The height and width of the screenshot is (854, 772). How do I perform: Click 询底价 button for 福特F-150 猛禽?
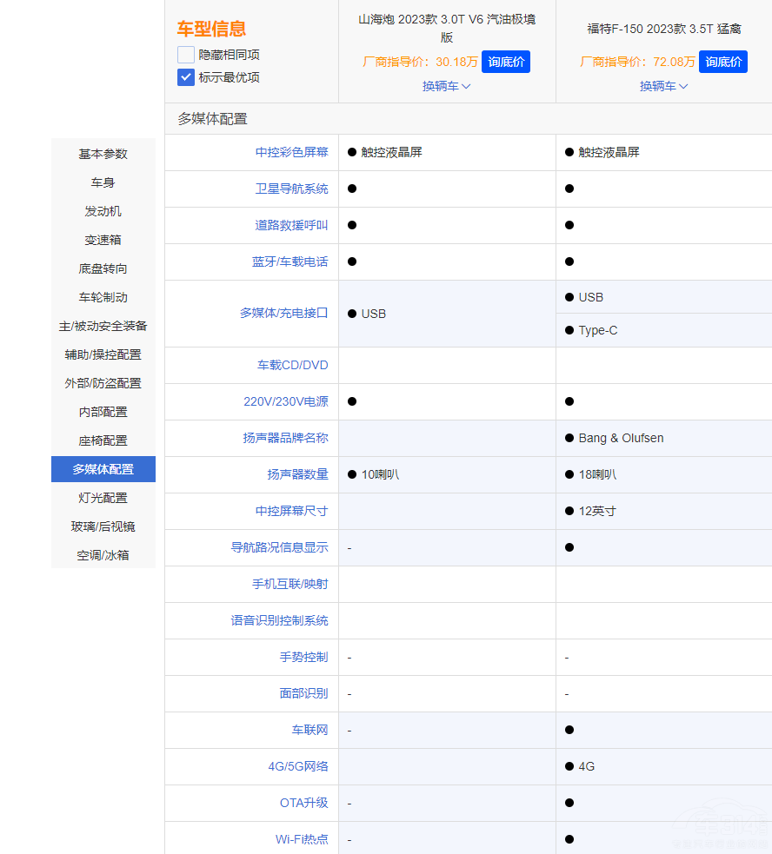pos(722,62)
